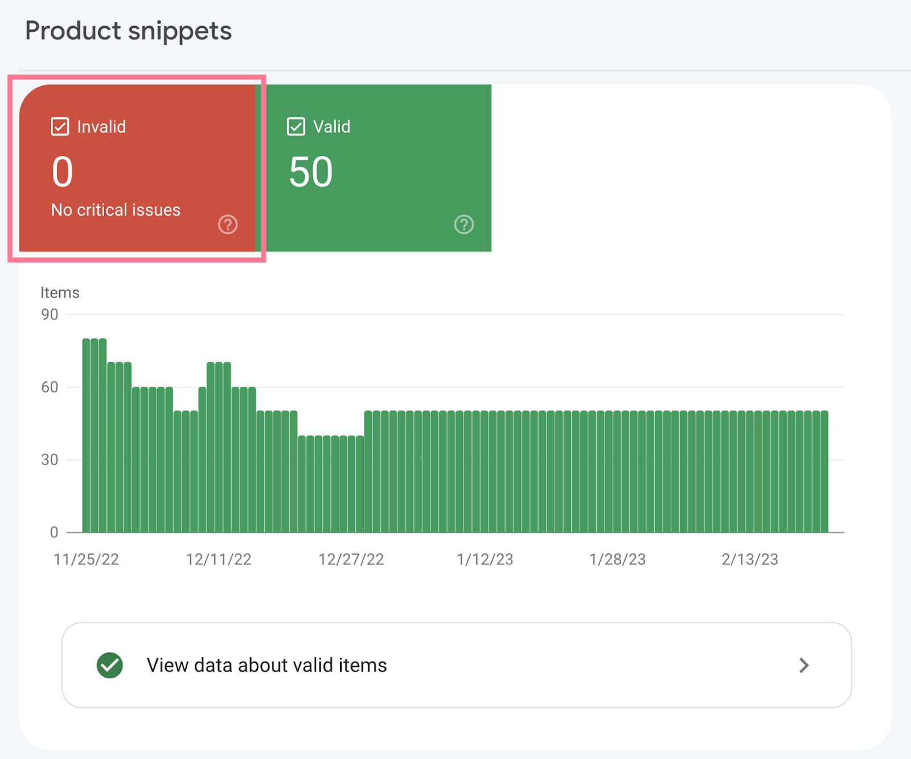Viewport: 911px width, 759px height.
Task: Click the 1/28/23 date axis label
Action: click(x=617, y=559)
